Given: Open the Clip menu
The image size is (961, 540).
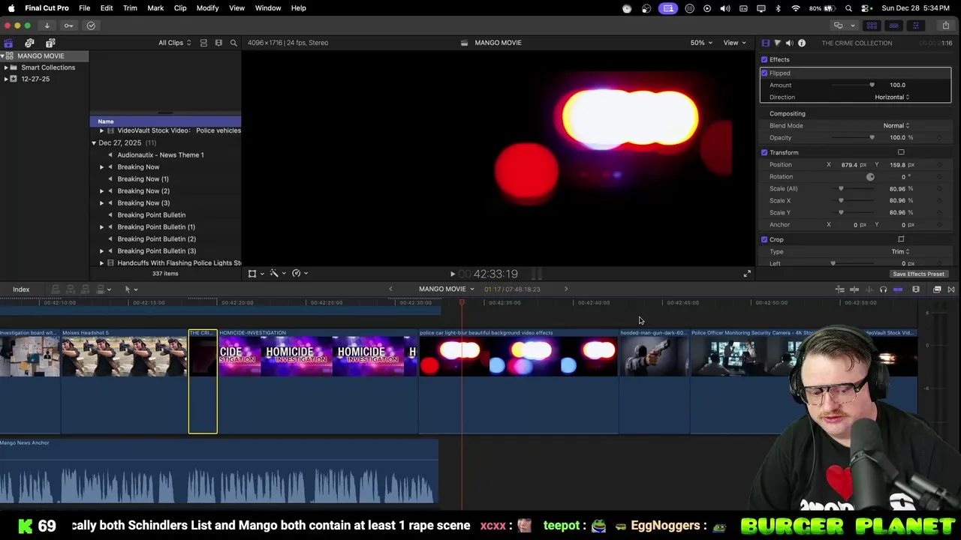Looking at the screenshot, I should coord(180,8).
